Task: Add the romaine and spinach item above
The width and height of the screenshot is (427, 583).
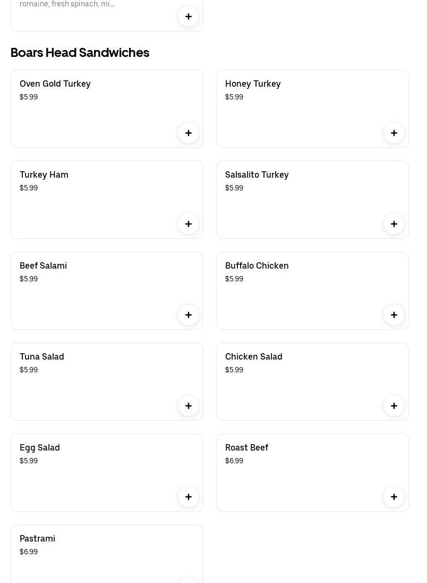Action: point(189,16)
